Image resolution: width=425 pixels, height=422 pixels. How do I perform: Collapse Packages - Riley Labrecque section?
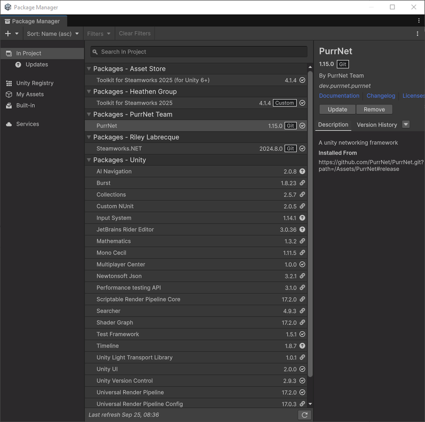[89, 137]
